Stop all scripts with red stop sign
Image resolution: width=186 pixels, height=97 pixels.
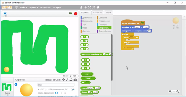[x=76, y=14]
